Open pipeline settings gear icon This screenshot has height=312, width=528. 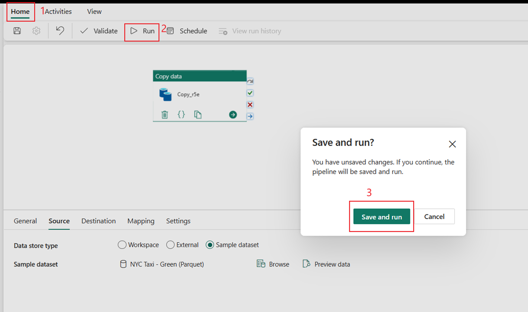coord(36,31)
